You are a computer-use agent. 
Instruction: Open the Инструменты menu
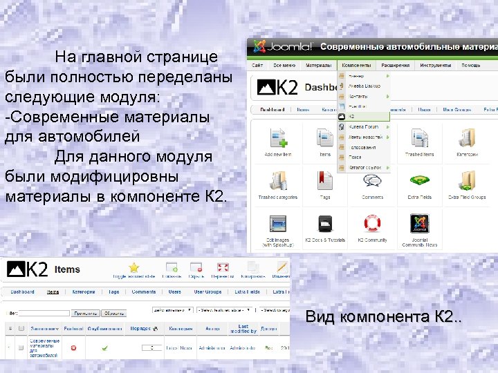tap(436, 66)
